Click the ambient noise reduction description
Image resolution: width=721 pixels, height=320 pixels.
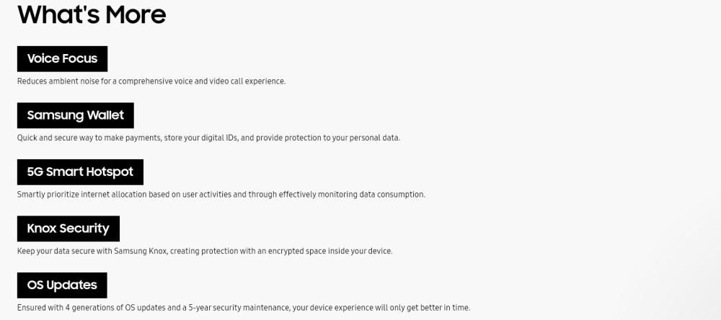(151, 81)
